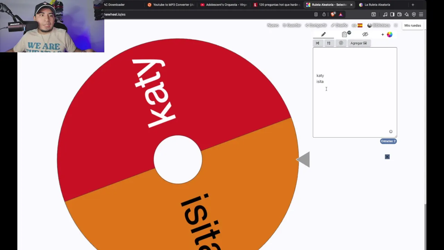
Task: Switch to the Adolescent's Orquesta tab
Action: point(224,5)
